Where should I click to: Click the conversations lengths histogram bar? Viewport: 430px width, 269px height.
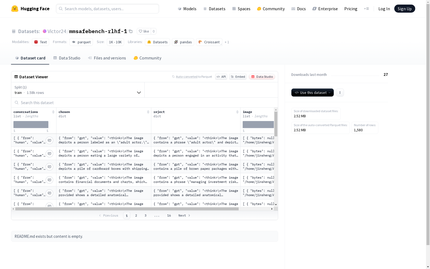pyautogui.click(x=31, y=125)
